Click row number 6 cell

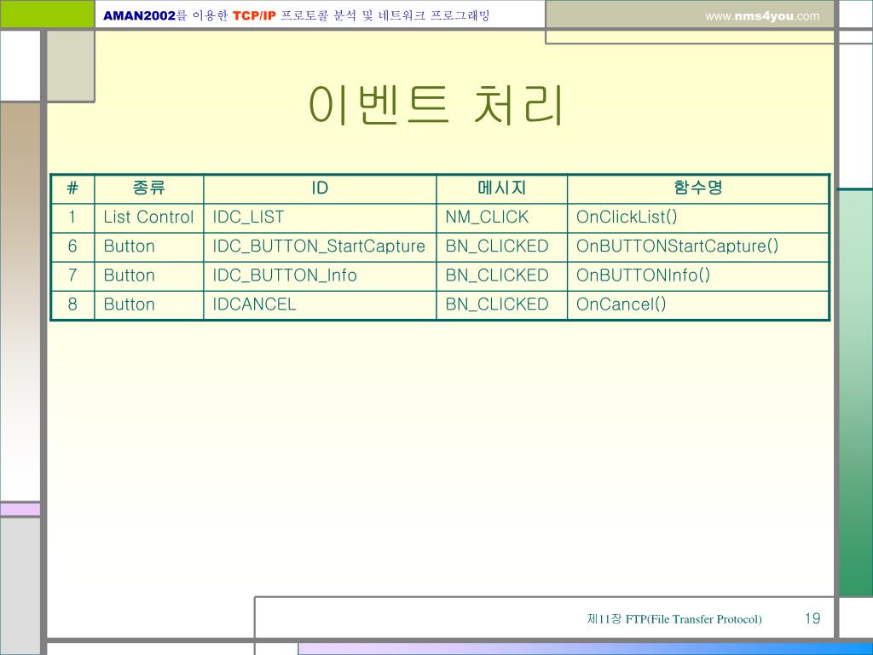click(x=72, y=246)
